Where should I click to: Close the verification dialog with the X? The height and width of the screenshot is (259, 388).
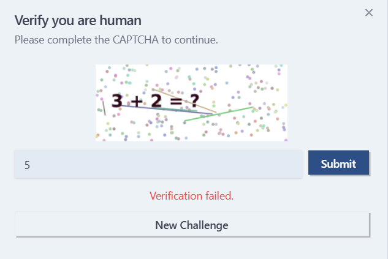[369, 13]
